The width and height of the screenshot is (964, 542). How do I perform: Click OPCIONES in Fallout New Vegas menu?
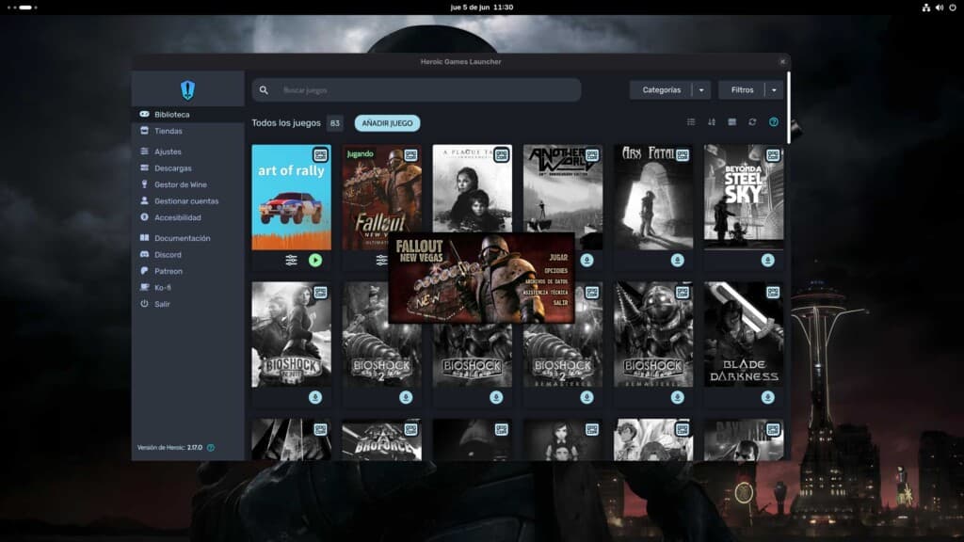click(x=555, y=270)
